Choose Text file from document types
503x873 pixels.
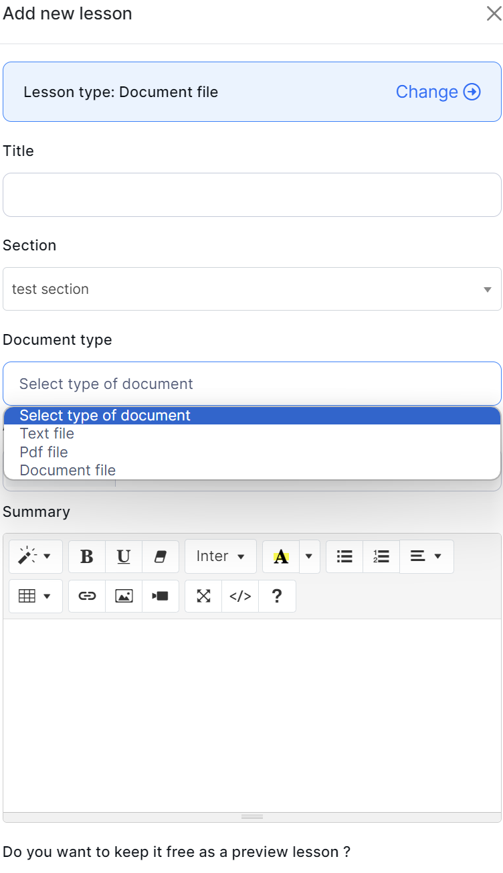[47, 434]
